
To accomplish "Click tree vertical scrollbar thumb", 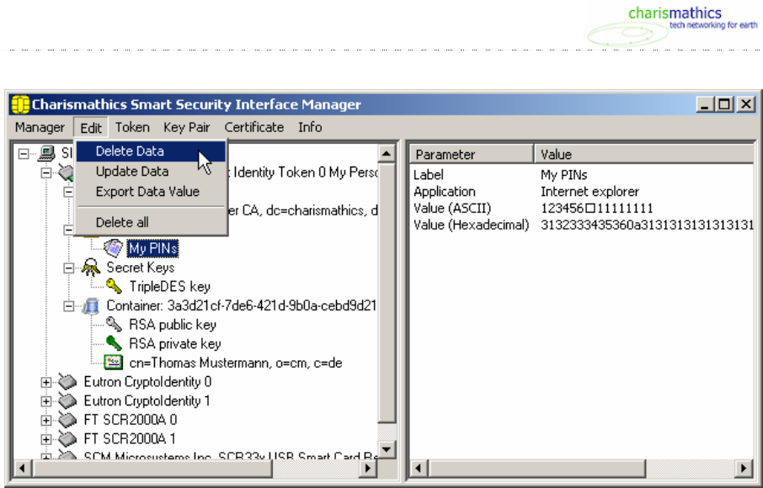I will click(387, 293).
